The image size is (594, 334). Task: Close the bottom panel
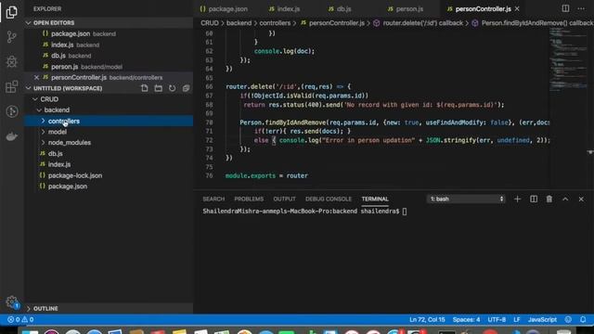(581, 199)
